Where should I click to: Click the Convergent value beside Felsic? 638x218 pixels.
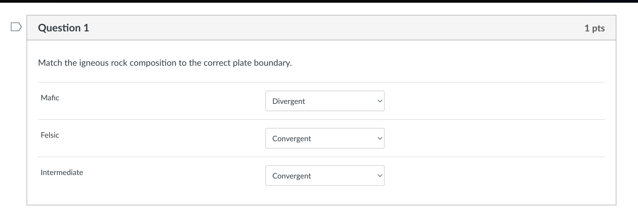pos(292,139)
